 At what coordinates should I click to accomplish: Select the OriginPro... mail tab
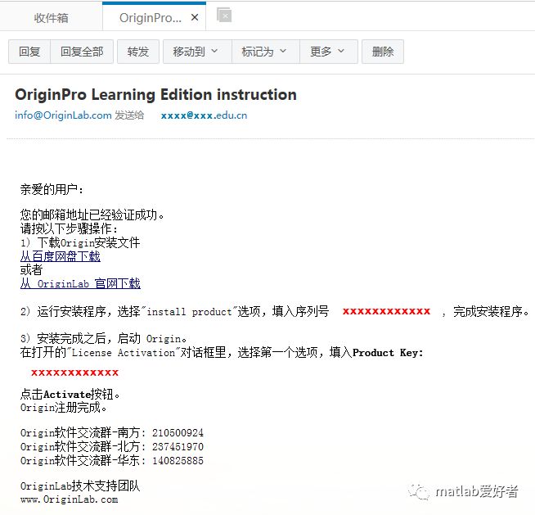151,17
